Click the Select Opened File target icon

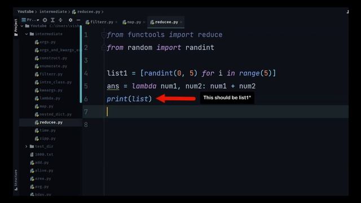click(x=45, y=20)
